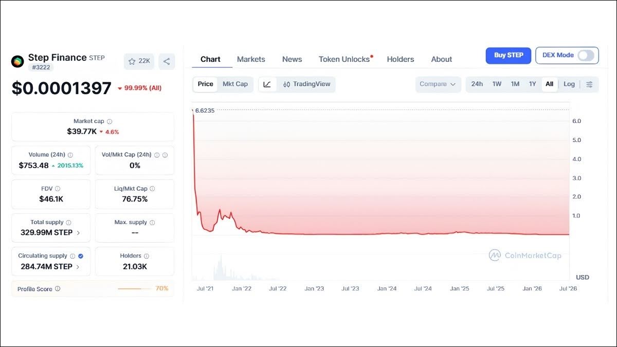Click first info icon beside Vol/Mkt Cap
Screen dimensions: 617x347
tap(157, 155)
